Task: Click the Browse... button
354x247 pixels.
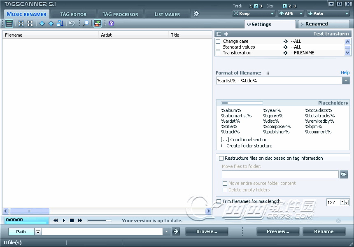Action: (207, 231)
